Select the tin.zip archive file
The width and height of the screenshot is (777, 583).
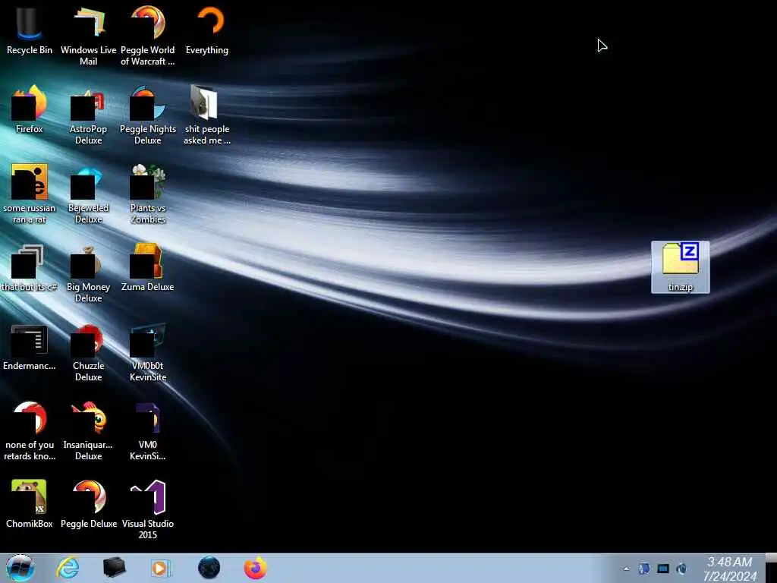(x=681, y=267)
